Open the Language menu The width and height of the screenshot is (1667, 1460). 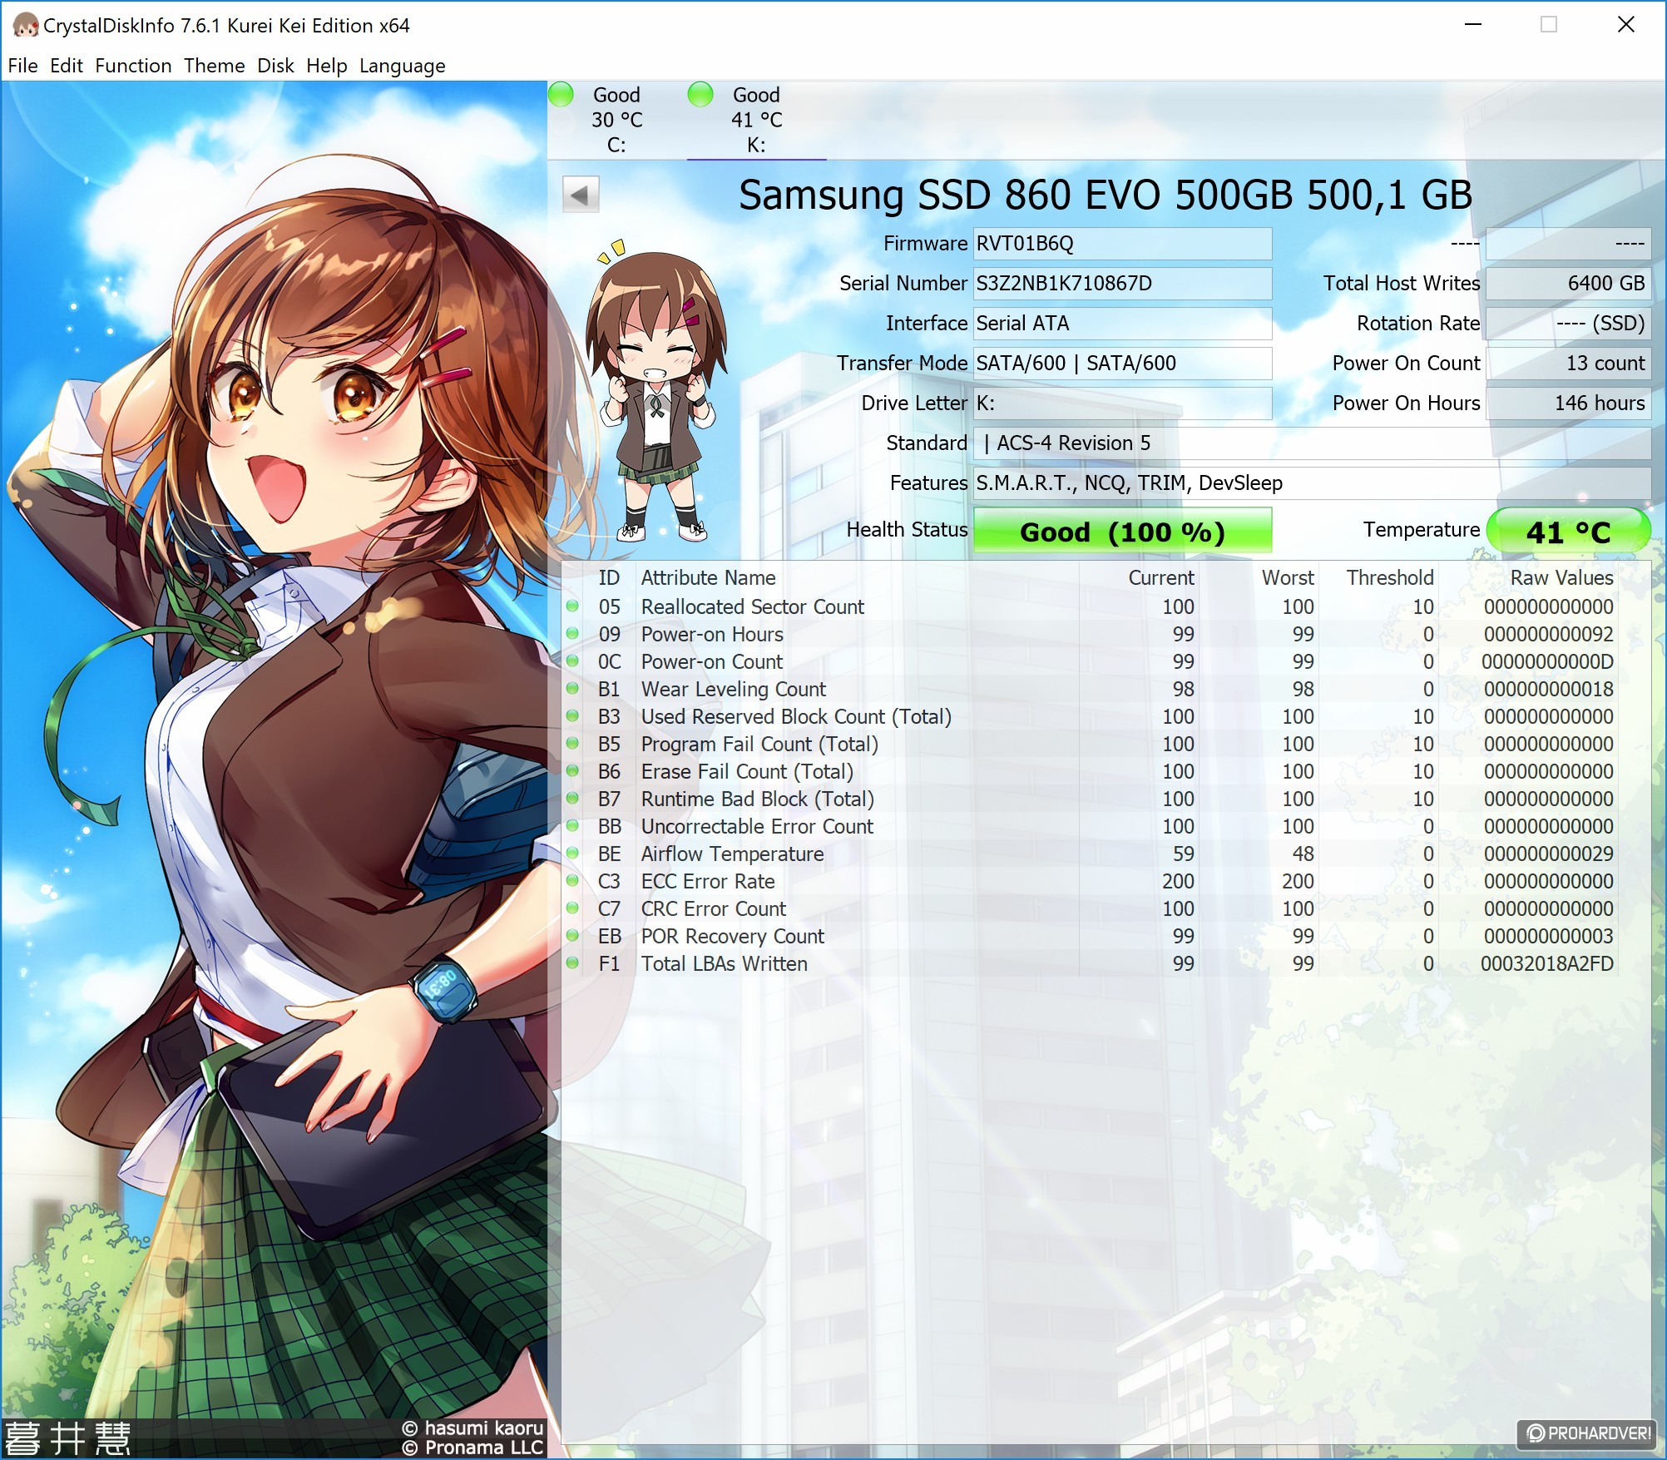[402, 66]
